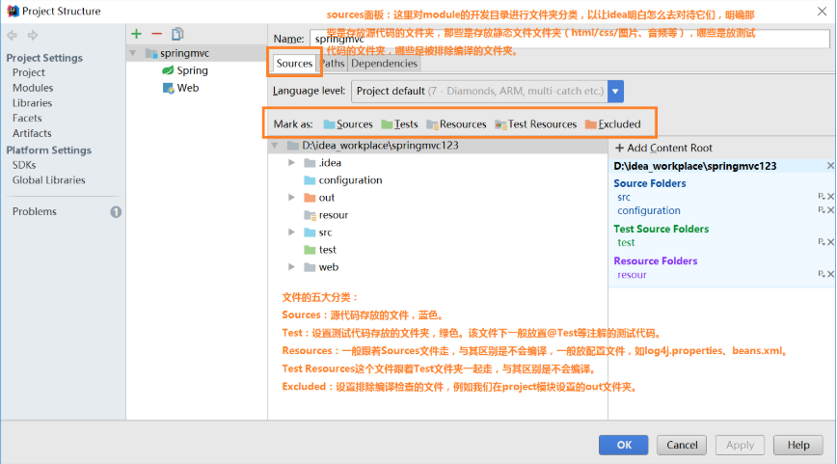Click the Cancel button
The width and height of the screenshot is (837, 464).
point(682,445)
